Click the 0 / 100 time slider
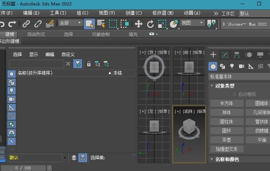Viewport: 270px width, 171px height. click(x=23, y=168)
